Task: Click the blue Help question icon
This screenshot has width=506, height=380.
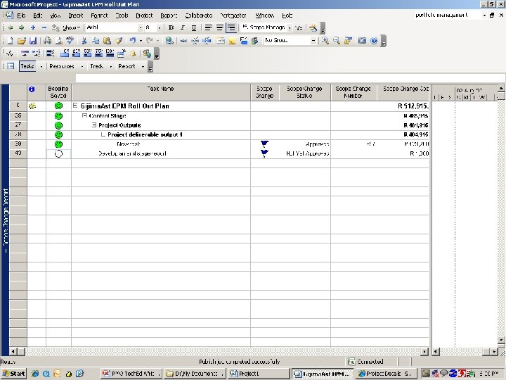Action: click(374, 41)
